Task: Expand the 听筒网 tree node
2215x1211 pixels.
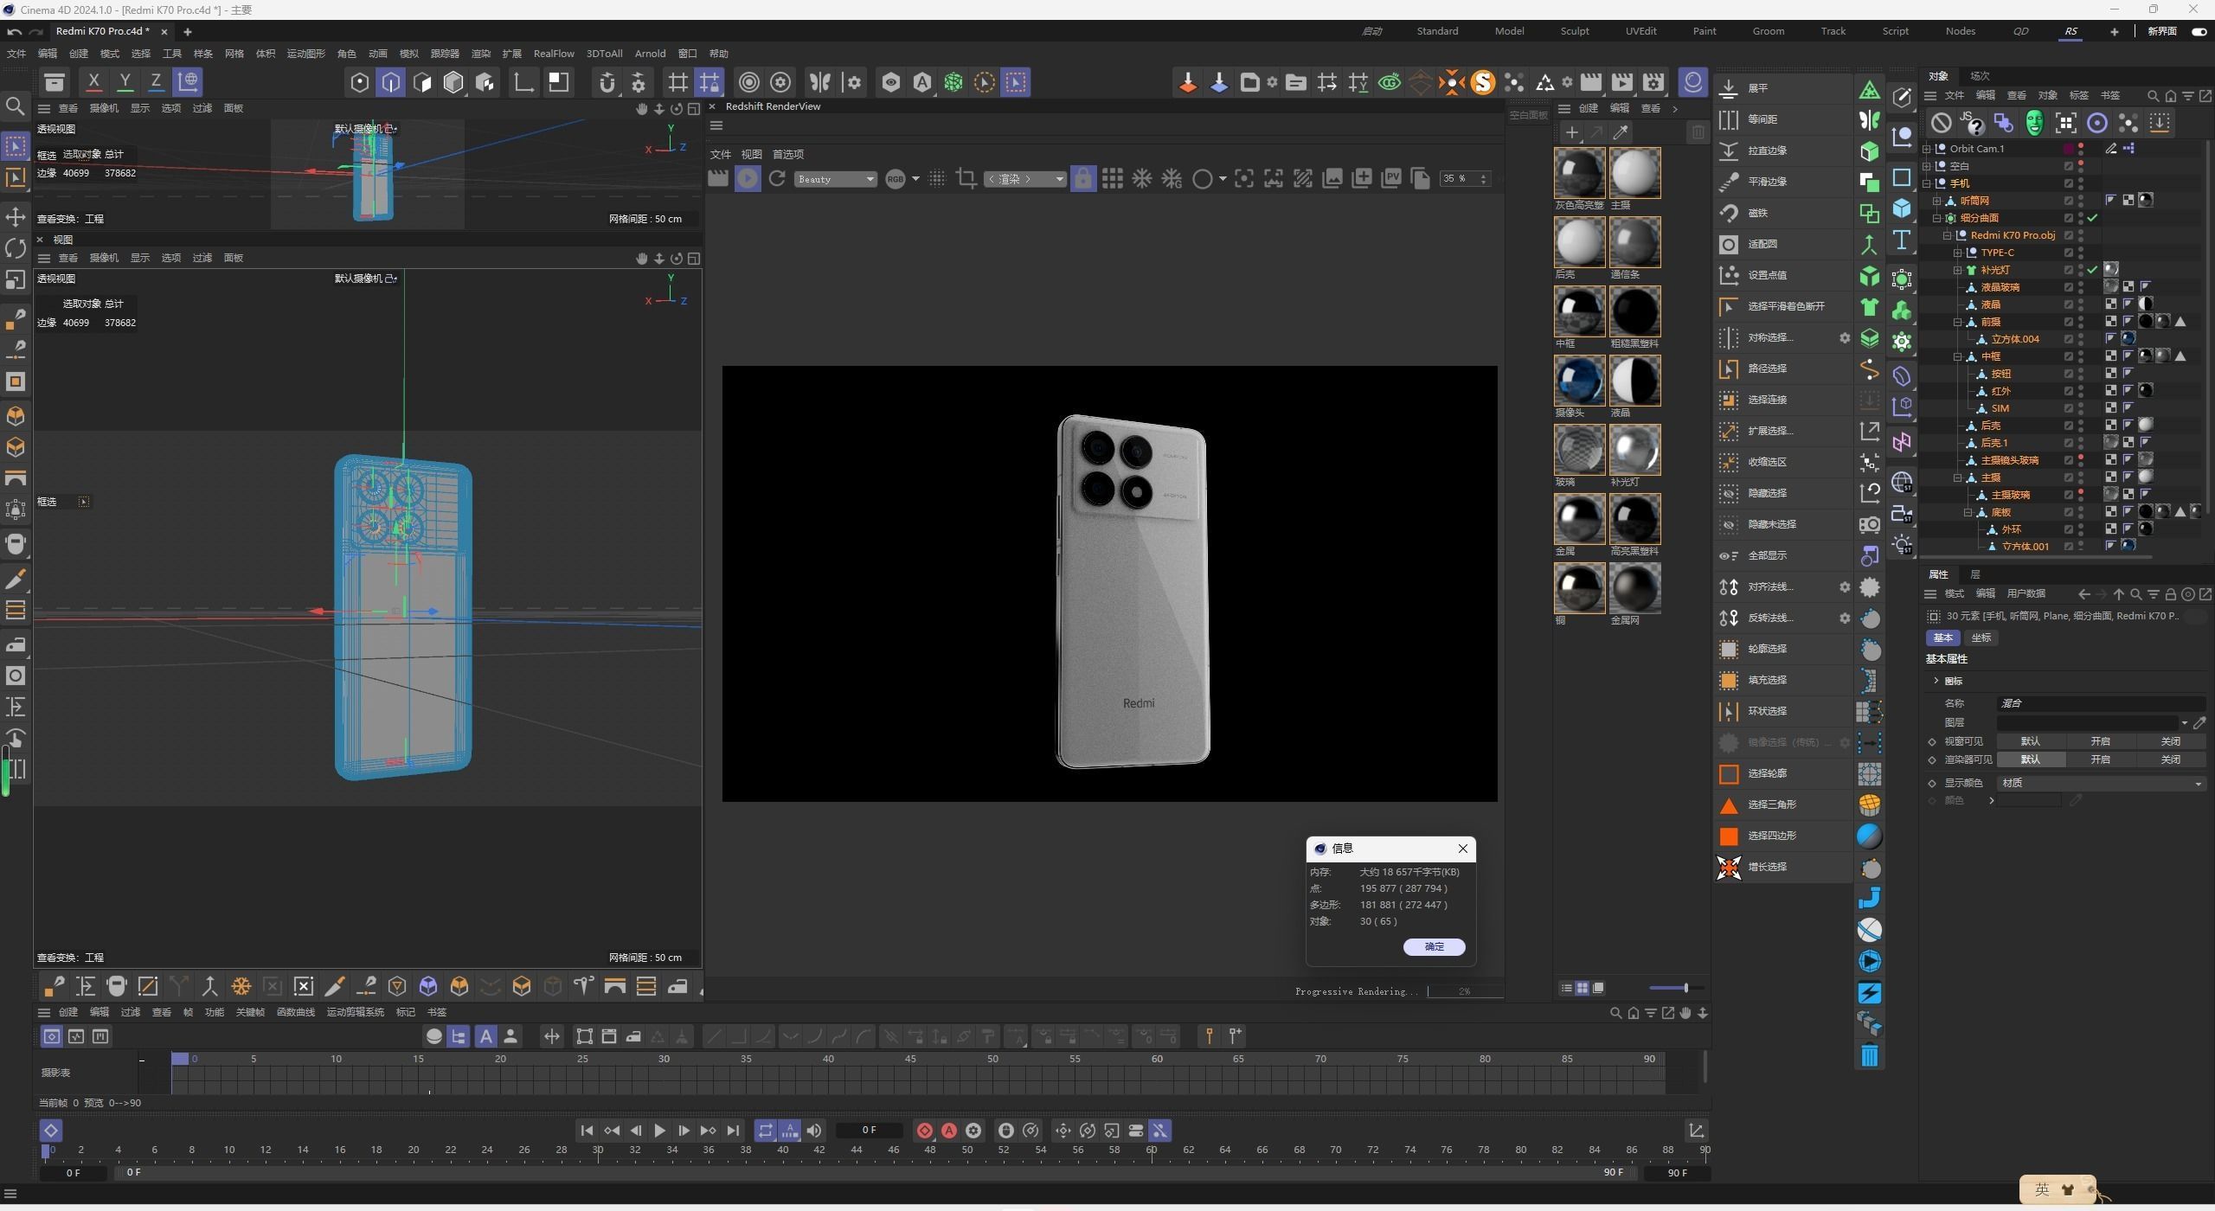Action: point(1937,201)
